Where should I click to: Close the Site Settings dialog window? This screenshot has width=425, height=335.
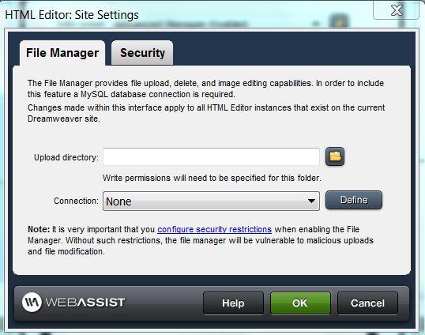coord(396,10)
